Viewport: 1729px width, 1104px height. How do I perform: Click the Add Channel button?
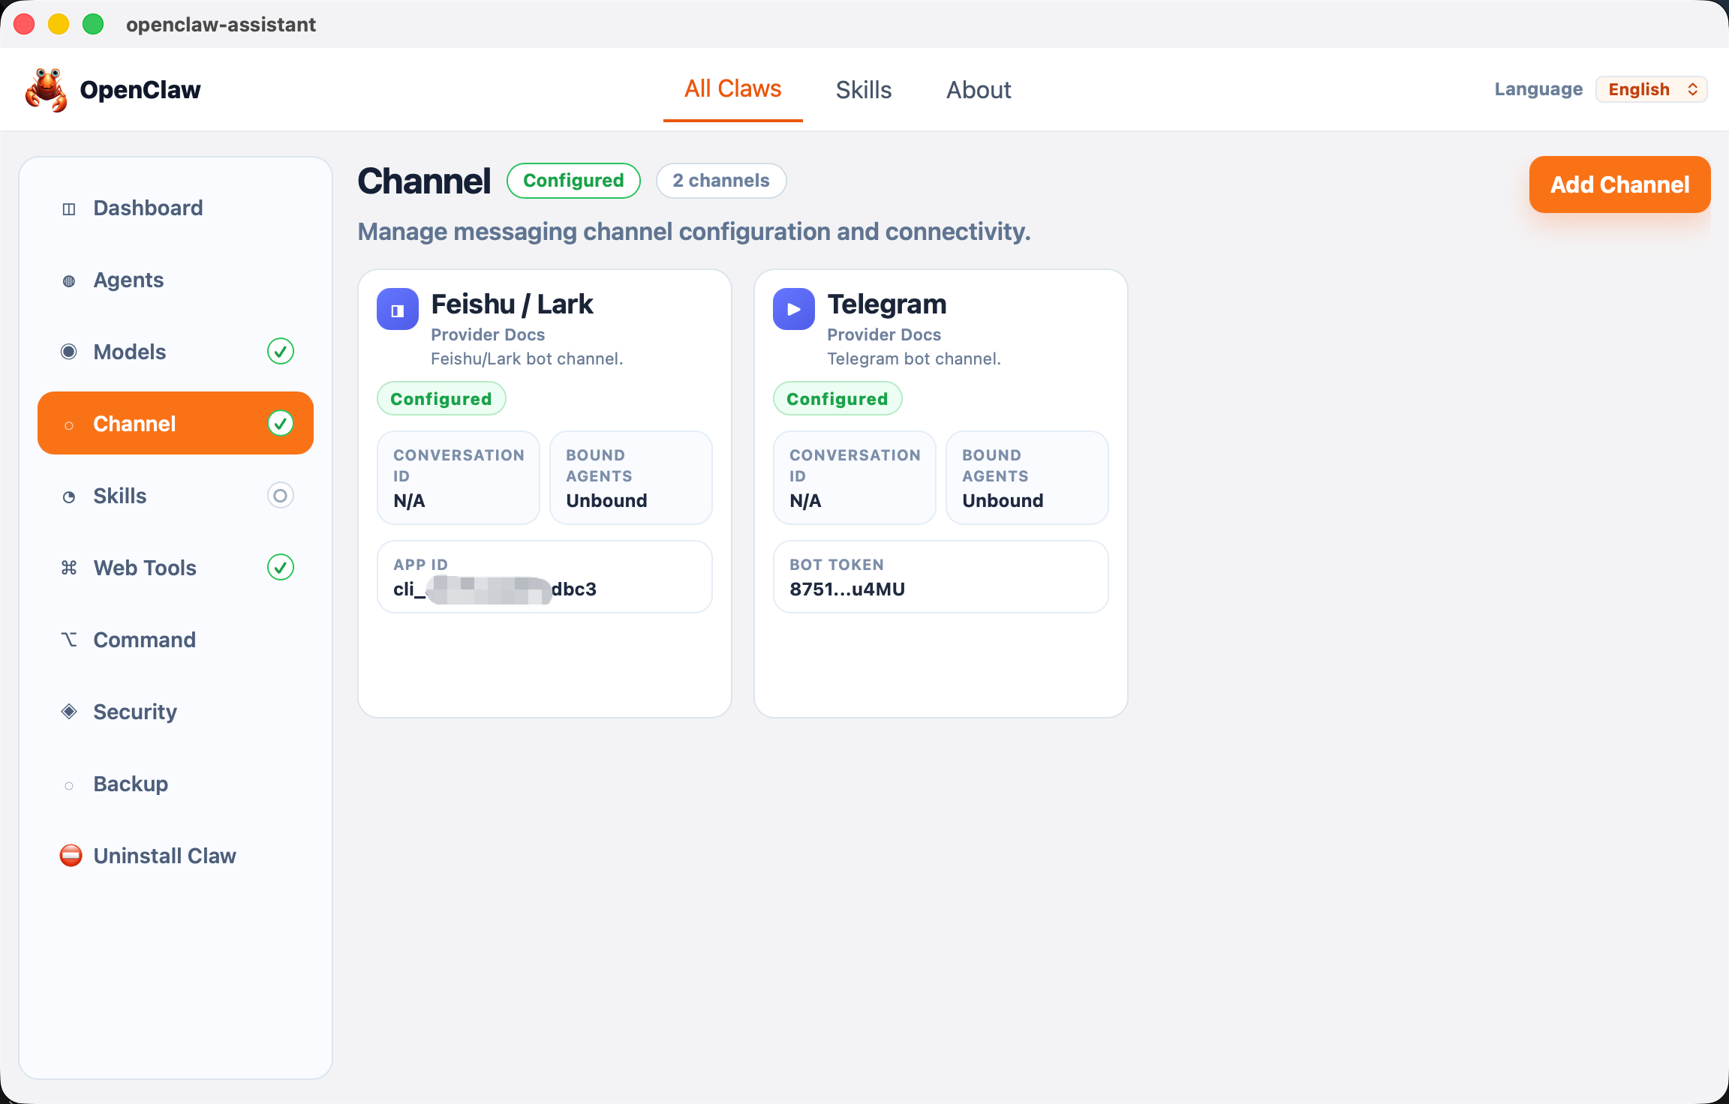pyautogui.click(x=1620, y=184)
